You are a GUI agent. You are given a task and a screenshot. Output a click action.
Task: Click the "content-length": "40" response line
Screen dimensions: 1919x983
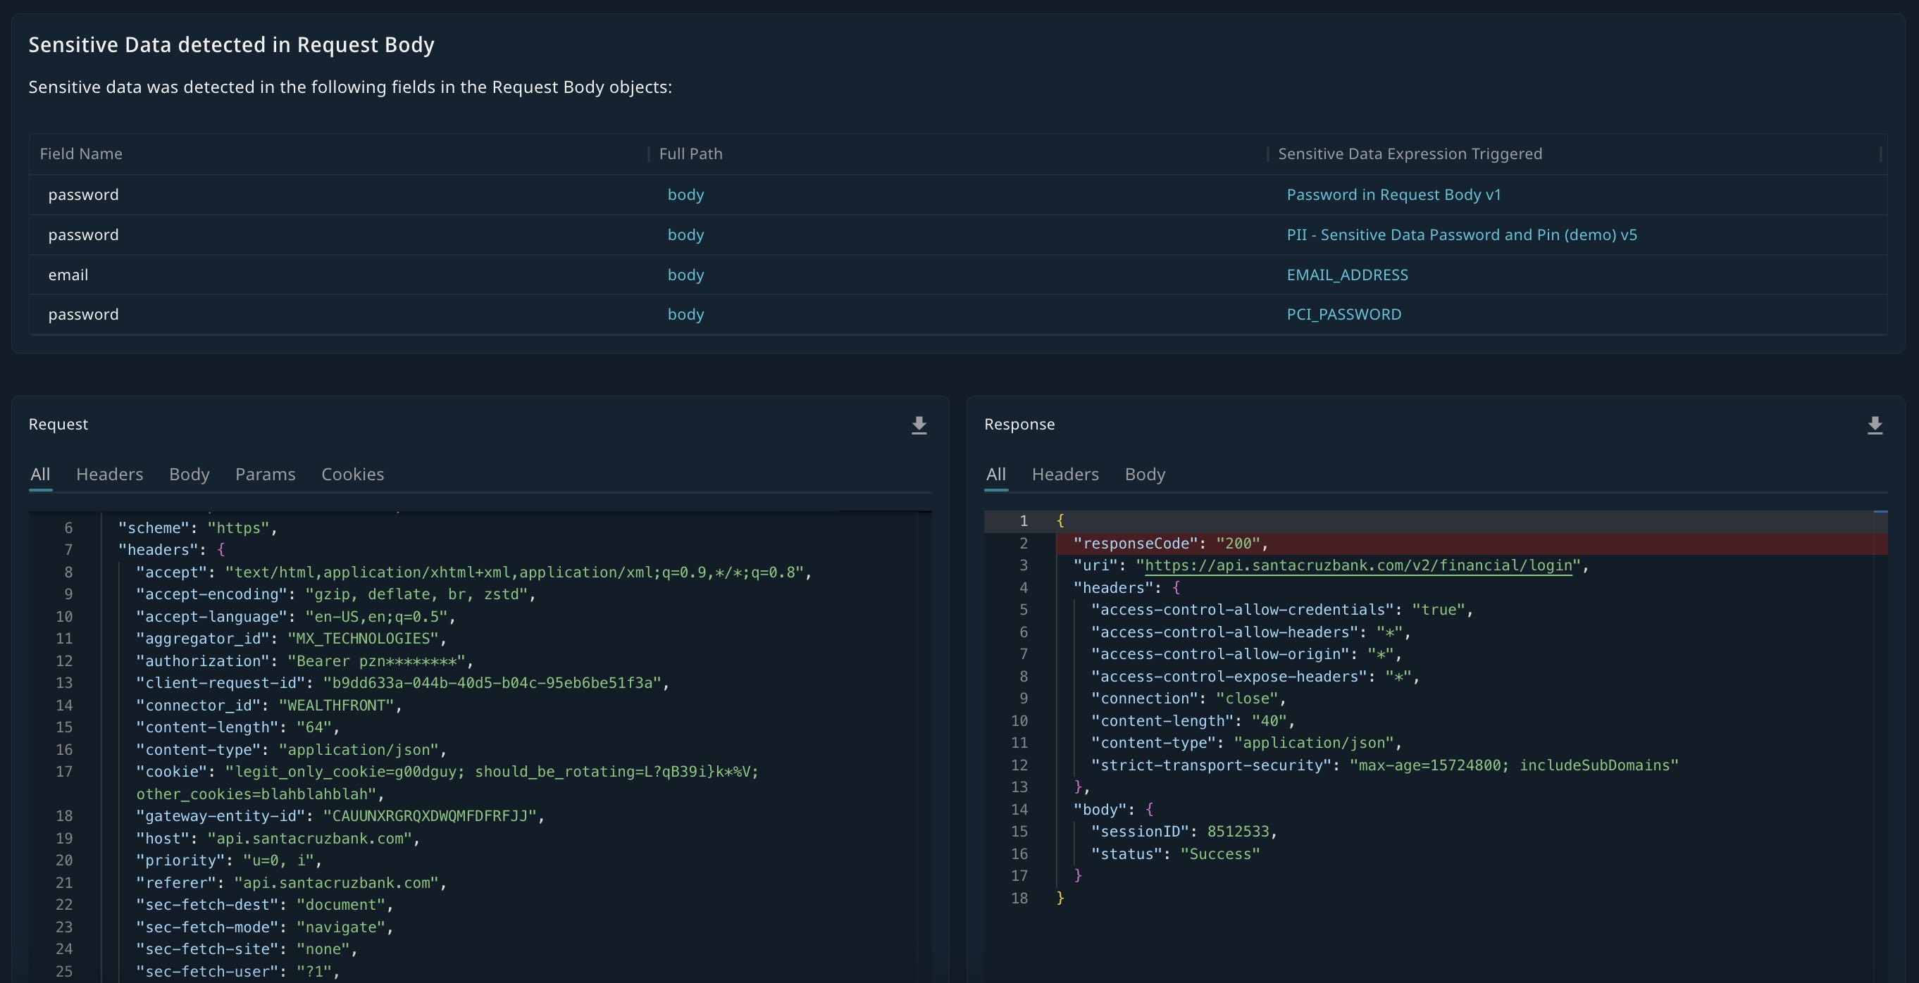(1193, 721)
